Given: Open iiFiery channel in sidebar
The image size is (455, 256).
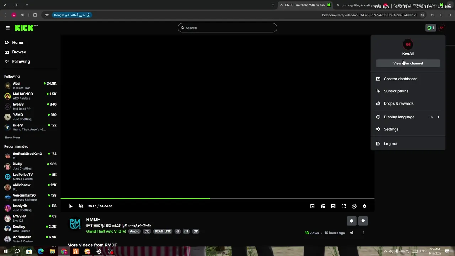Looking at the screenshot, I should coord(30,127).
